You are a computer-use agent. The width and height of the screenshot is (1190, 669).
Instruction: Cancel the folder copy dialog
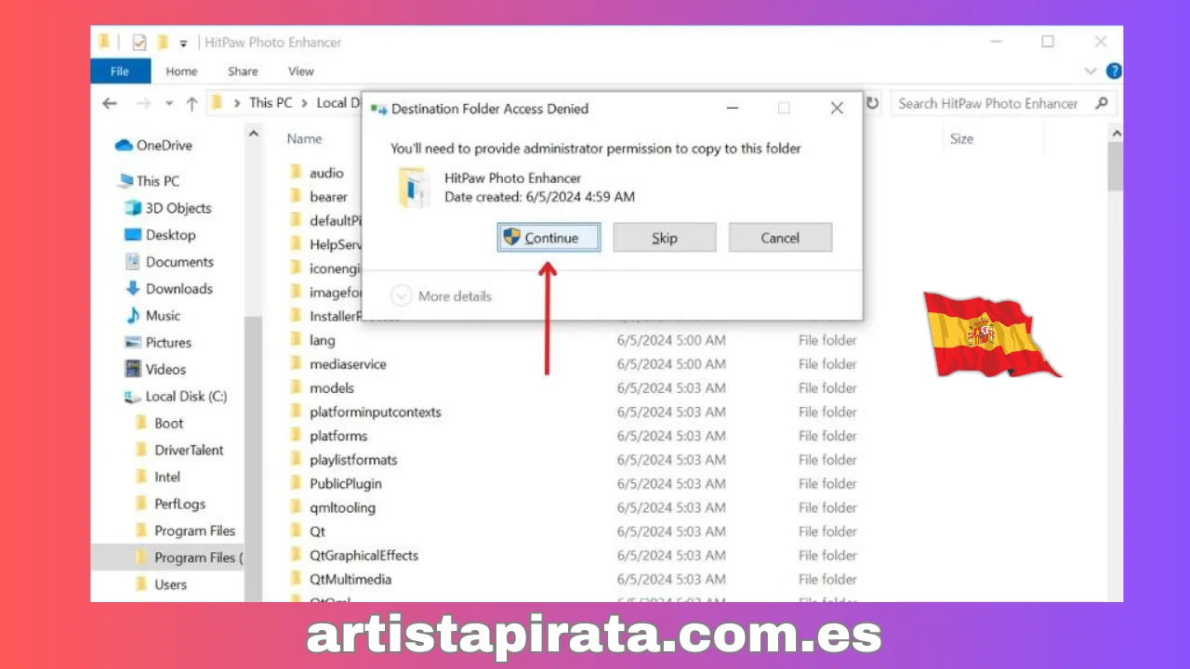point(780,238)
